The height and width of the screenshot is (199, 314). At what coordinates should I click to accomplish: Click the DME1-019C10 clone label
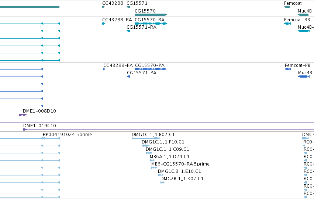[x=39, y=126]
